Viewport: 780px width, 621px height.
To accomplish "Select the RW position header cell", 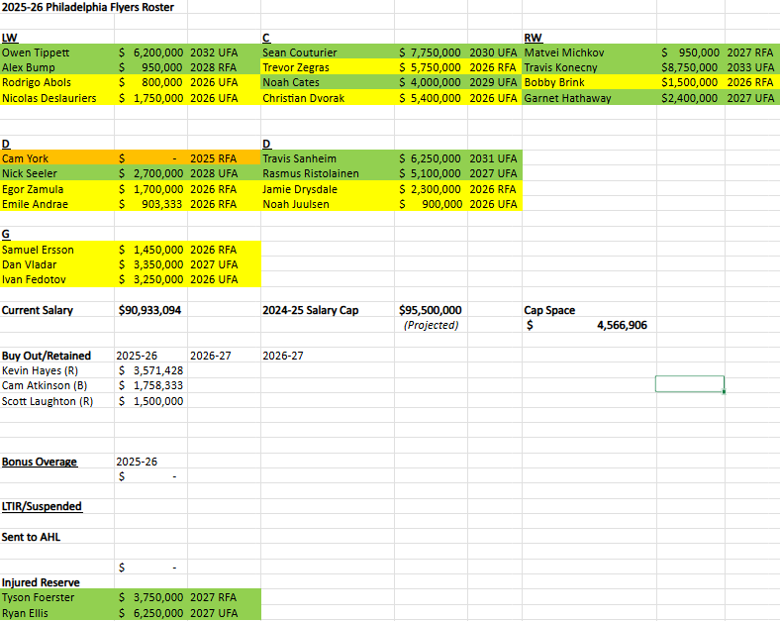I will coord(589,38).
